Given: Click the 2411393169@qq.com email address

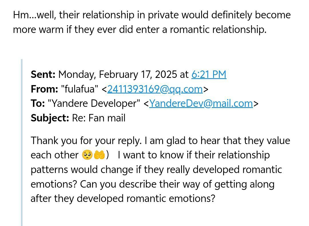Looking at the screenshot, I should [x=155, y=89].
